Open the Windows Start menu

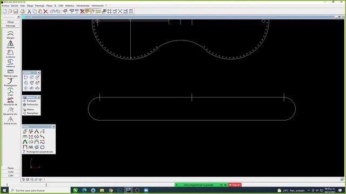4,190
